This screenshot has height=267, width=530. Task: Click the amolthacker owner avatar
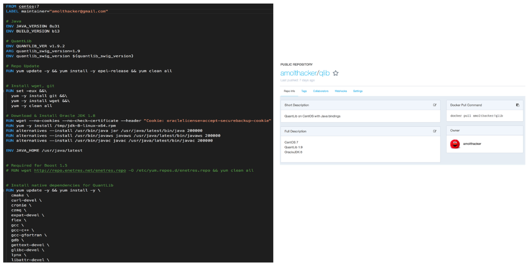(455, 144)
